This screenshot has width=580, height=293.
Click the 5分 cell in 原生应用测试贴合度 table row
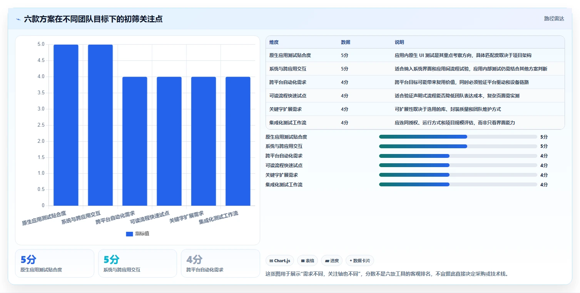(x=344, y=55)
